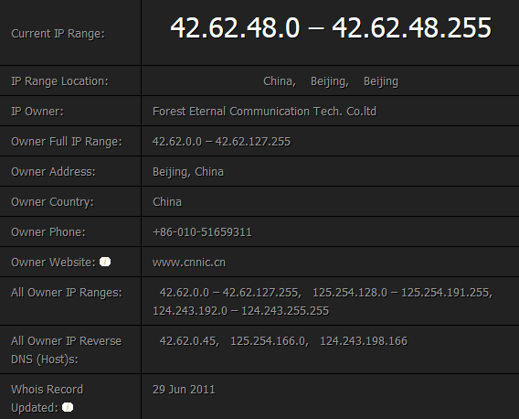Open the China location link
Viewport: 519px width, 419px height.
coord(280,81)
